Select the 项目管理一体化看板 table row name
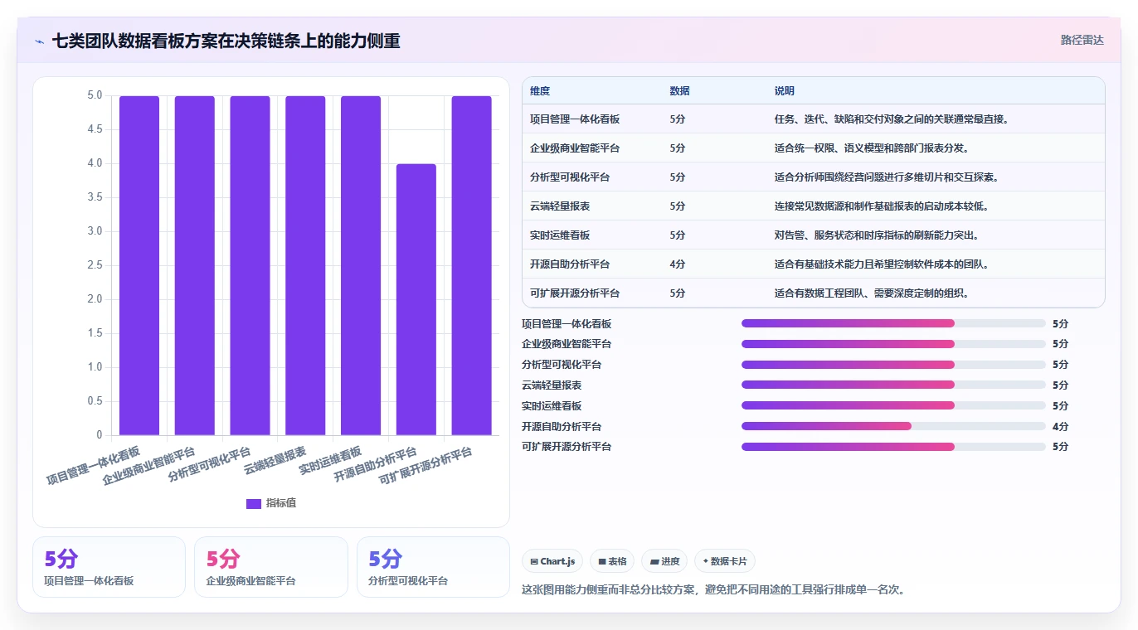 575,119
